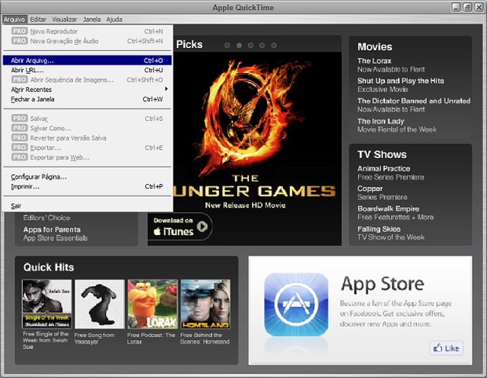487x378 pixels.
Task: Click PRO badge beside Salvar
Action: (20, 118)
